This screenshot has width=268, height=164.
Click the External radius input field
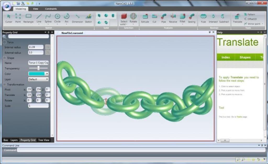click(x=36, y=53)
